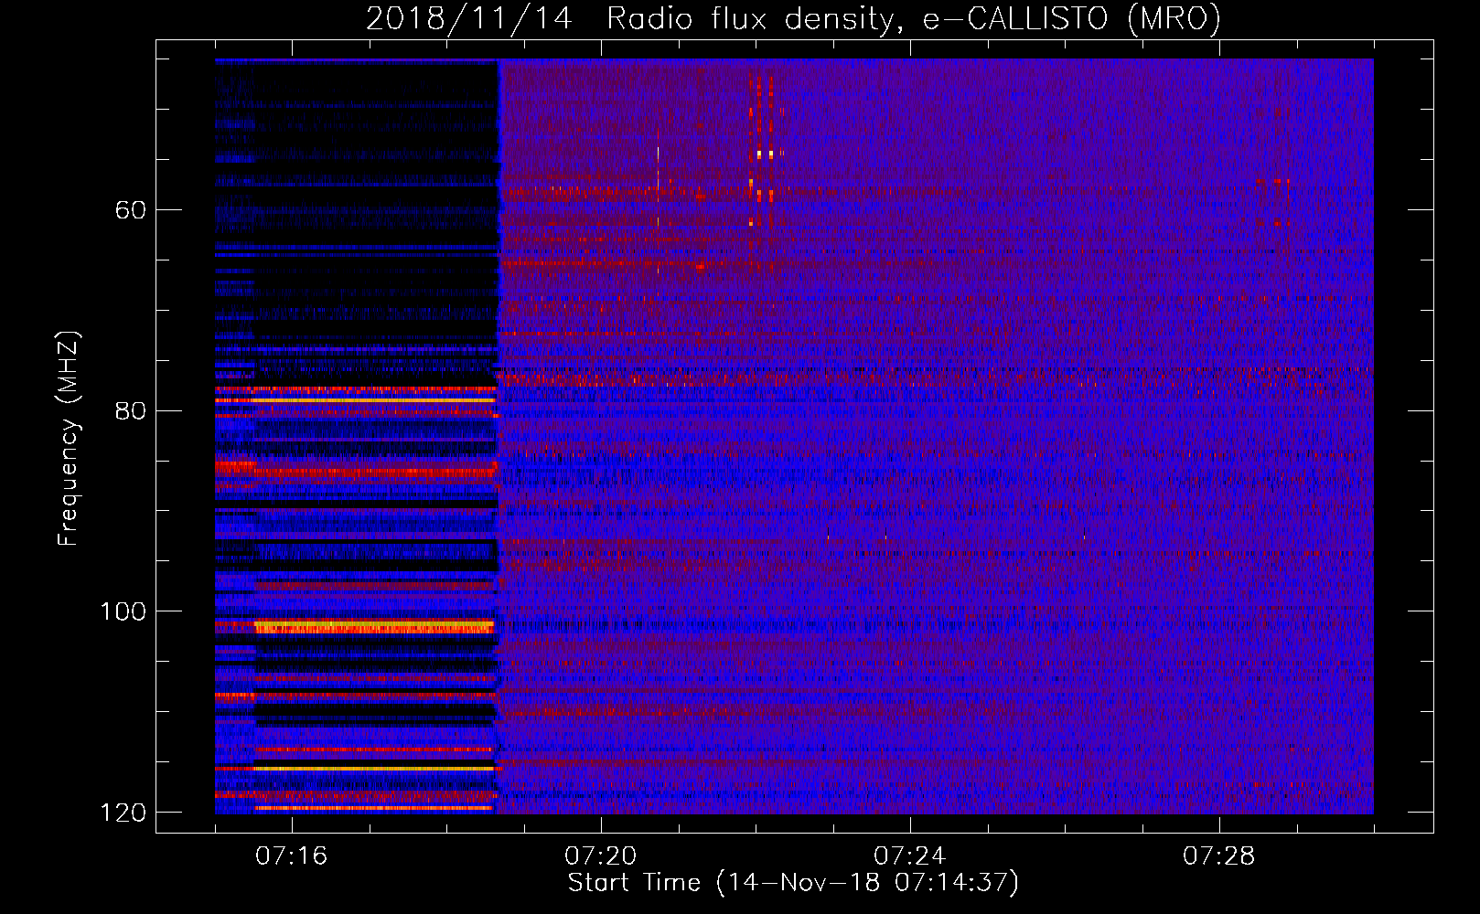Viewport: 1480px width, 914px height.
Task: Click the 07:16 time tick label
Action: (292, 856)
